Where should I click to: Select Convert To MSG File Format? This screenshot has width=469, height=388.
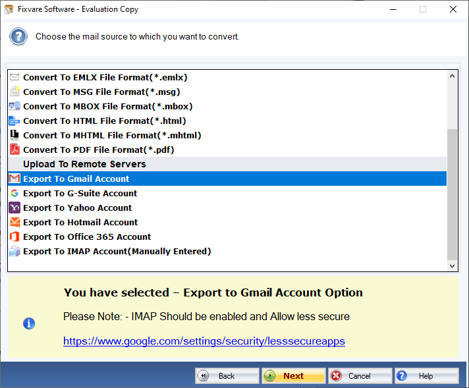227,92
